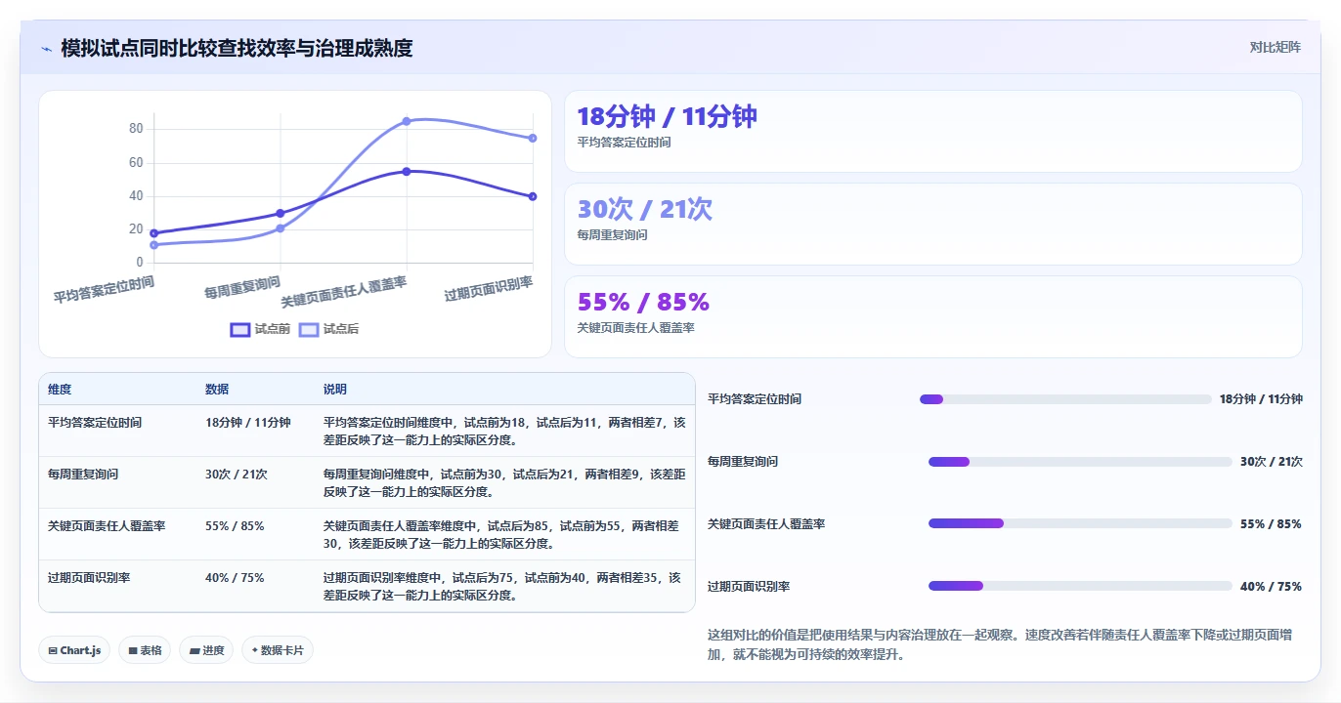
Task: Click the 试点后 data point at 85
Action: pyautogui.click(x=407, y=121)
